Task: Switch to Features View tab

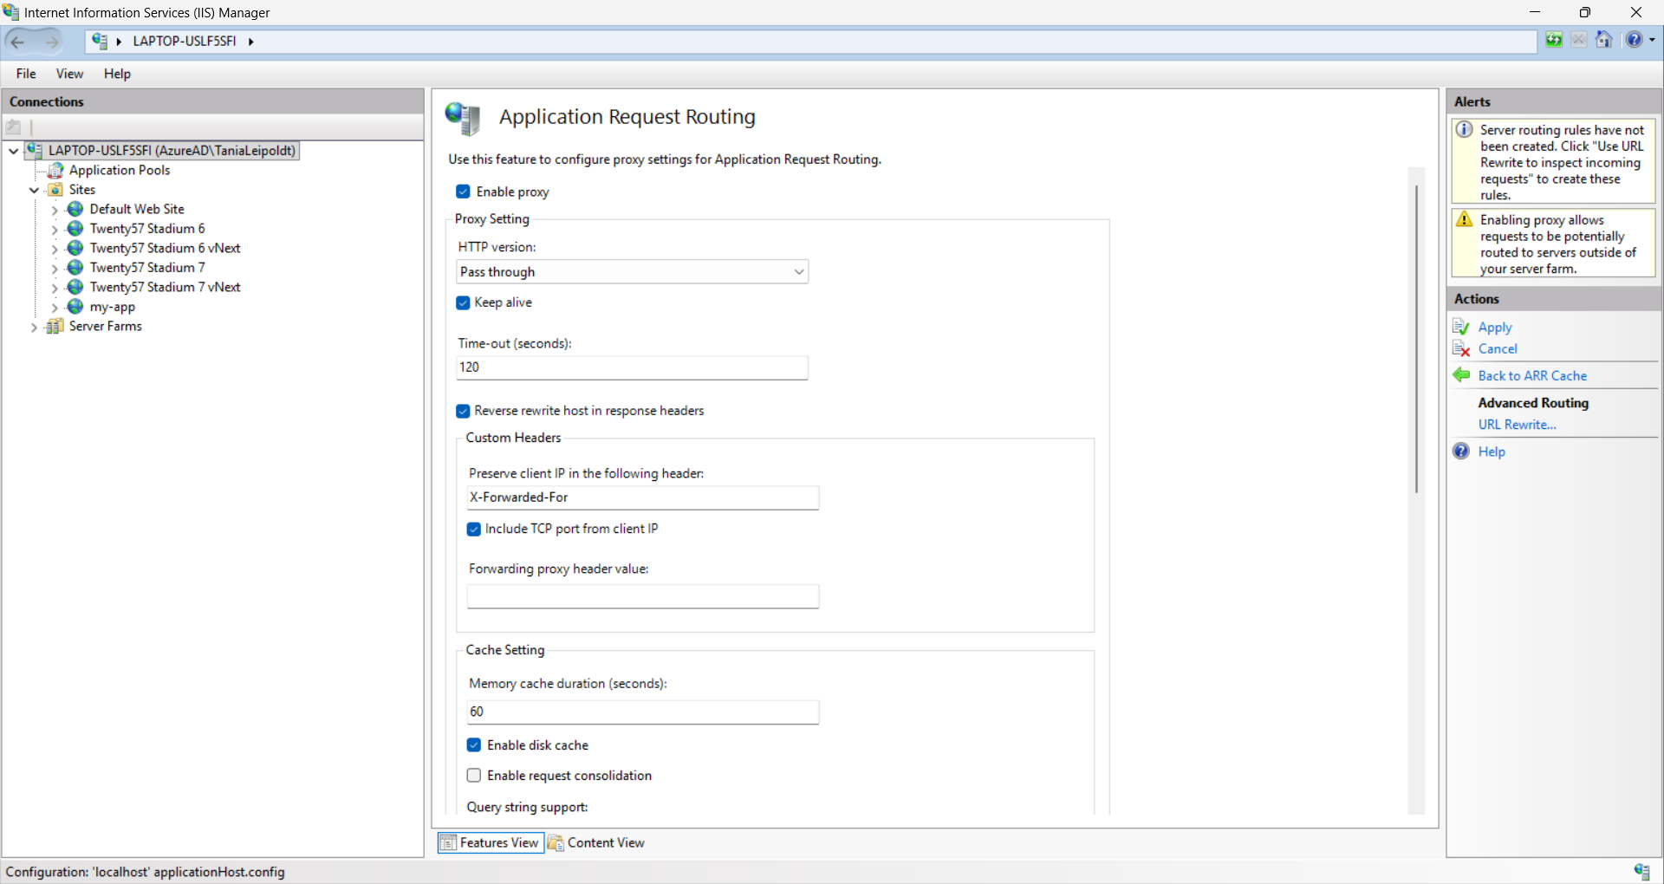Action: tap(491, 842)
